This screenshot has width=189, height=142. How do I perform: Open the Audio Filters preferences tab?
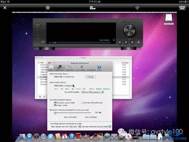coord(70,68)
